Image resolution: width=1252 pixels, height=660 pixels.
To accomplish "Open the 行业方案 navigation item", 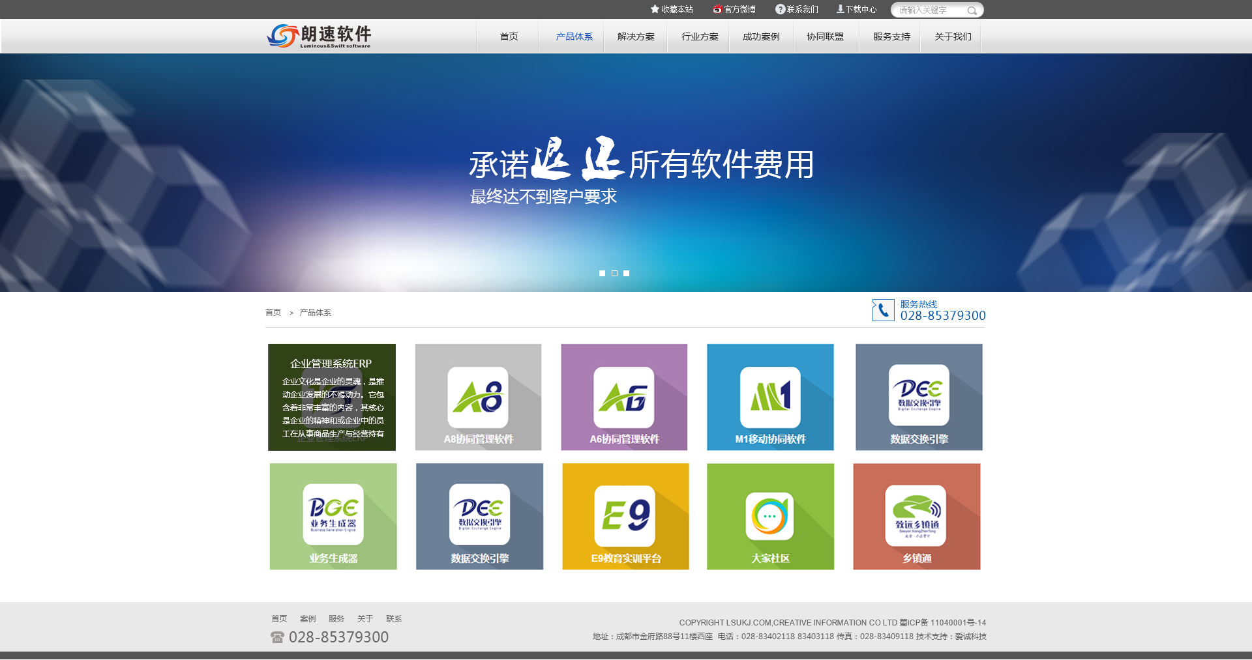I will (x=700, y=36).
